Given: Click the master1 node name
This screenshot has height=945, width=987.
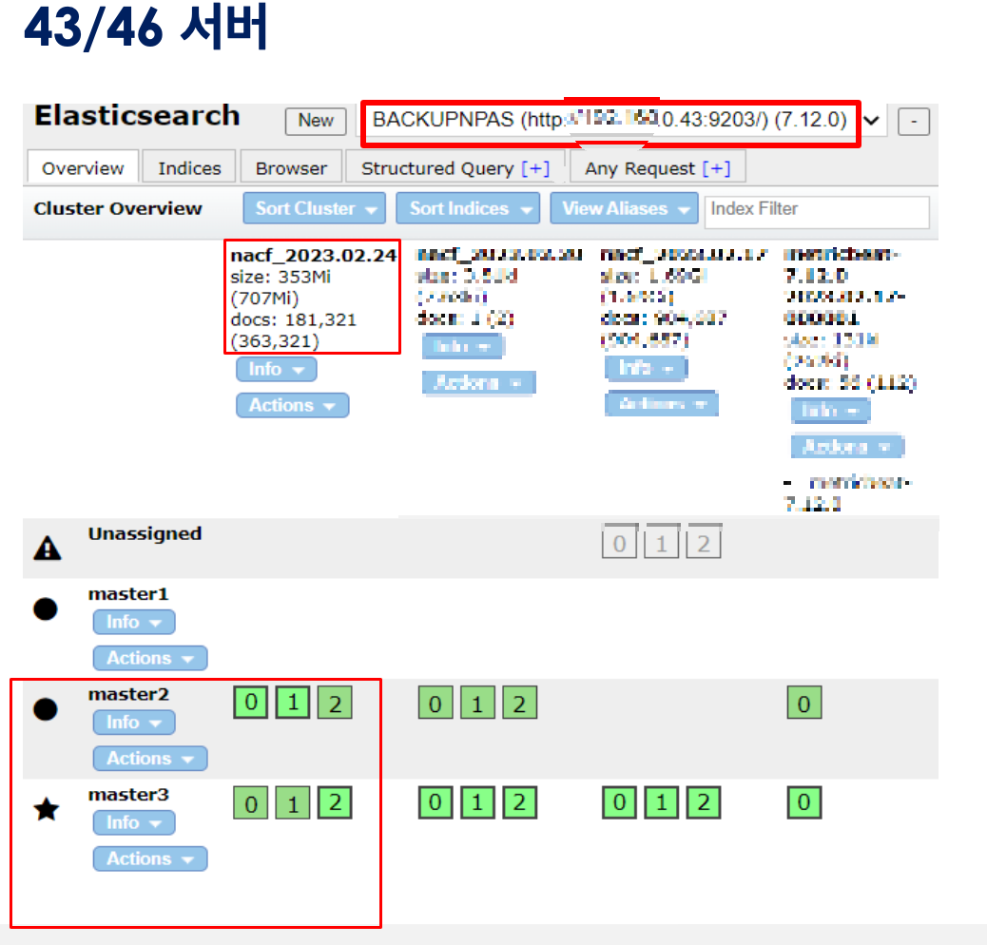Looking at the screenshot, I should click(x=128, y=594).
